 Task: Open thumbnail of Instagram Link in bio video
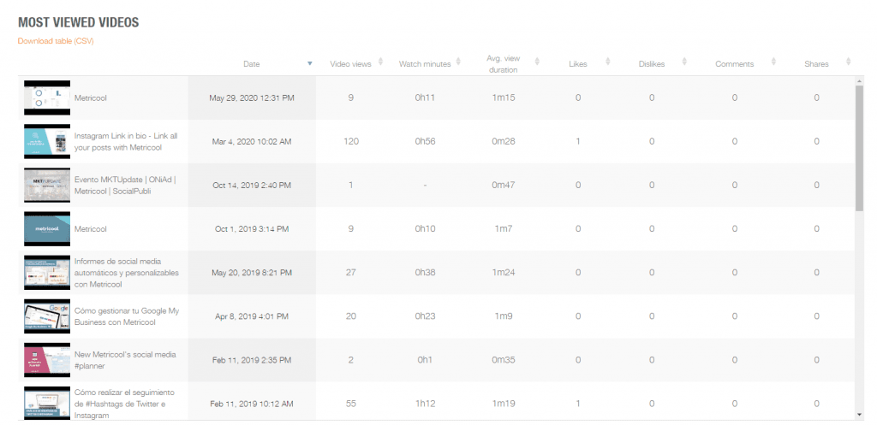(47, 141)
